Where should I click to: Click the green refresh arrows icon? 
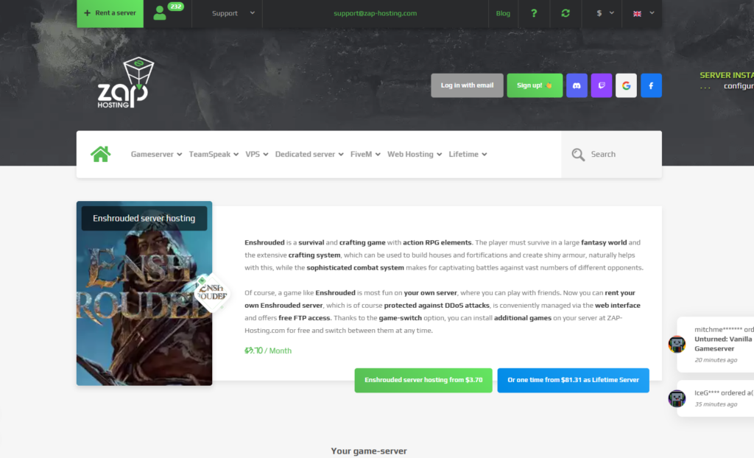click(x=565, y=13)
